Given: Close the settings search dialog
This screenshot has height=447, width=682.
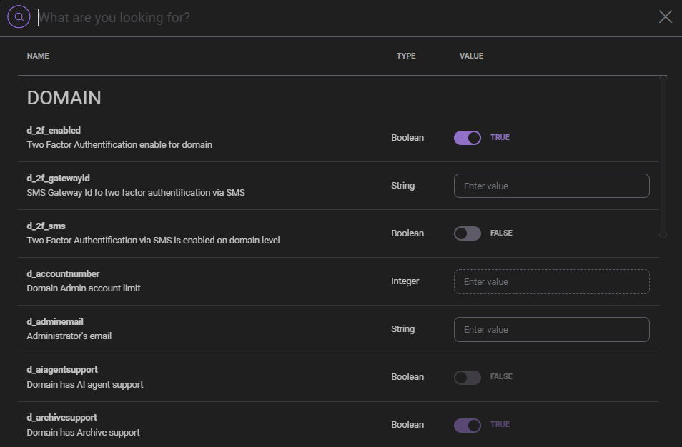Looking at the screenshot, I should (665, 16).
